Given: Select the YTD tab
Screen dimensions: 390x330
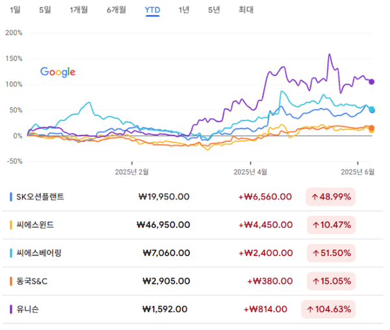Looking at the screenshot, I should pos(153,10).
